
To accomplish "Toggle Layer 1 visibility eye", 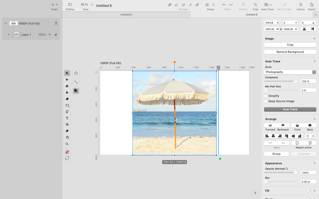I will point(50,34).
